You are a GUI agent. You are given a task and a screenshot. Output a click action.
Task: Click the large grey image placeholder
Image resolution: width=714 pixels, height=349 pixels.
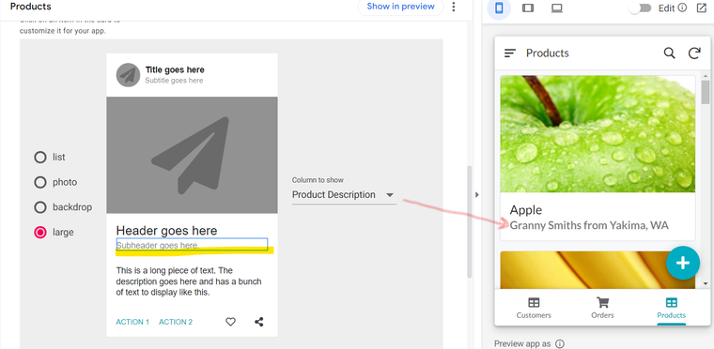pos(192,155)
